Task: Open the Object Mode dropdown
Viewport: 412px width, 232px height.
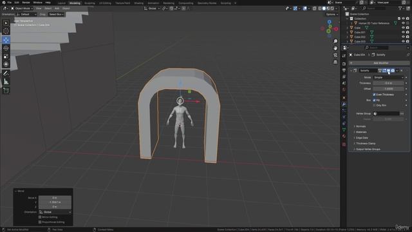Action: click(x=23, y=8)
